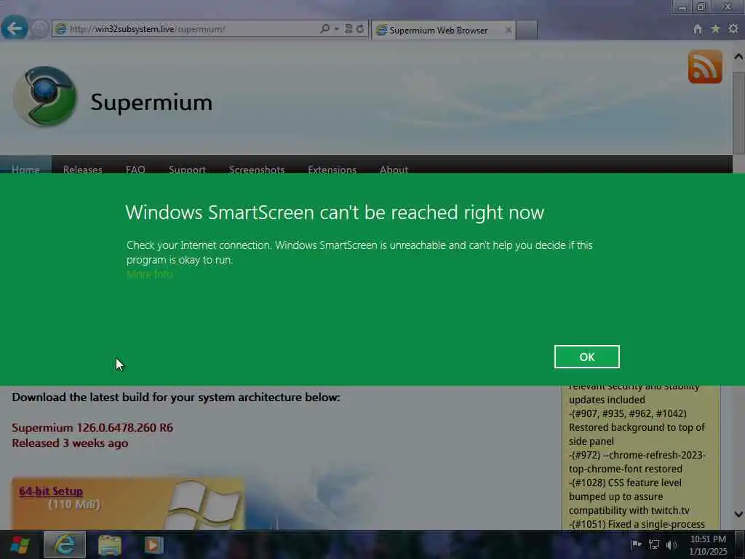This screenshot has width=745, height=559.
Task: Click the Home house icon
Action: (698, 29)
